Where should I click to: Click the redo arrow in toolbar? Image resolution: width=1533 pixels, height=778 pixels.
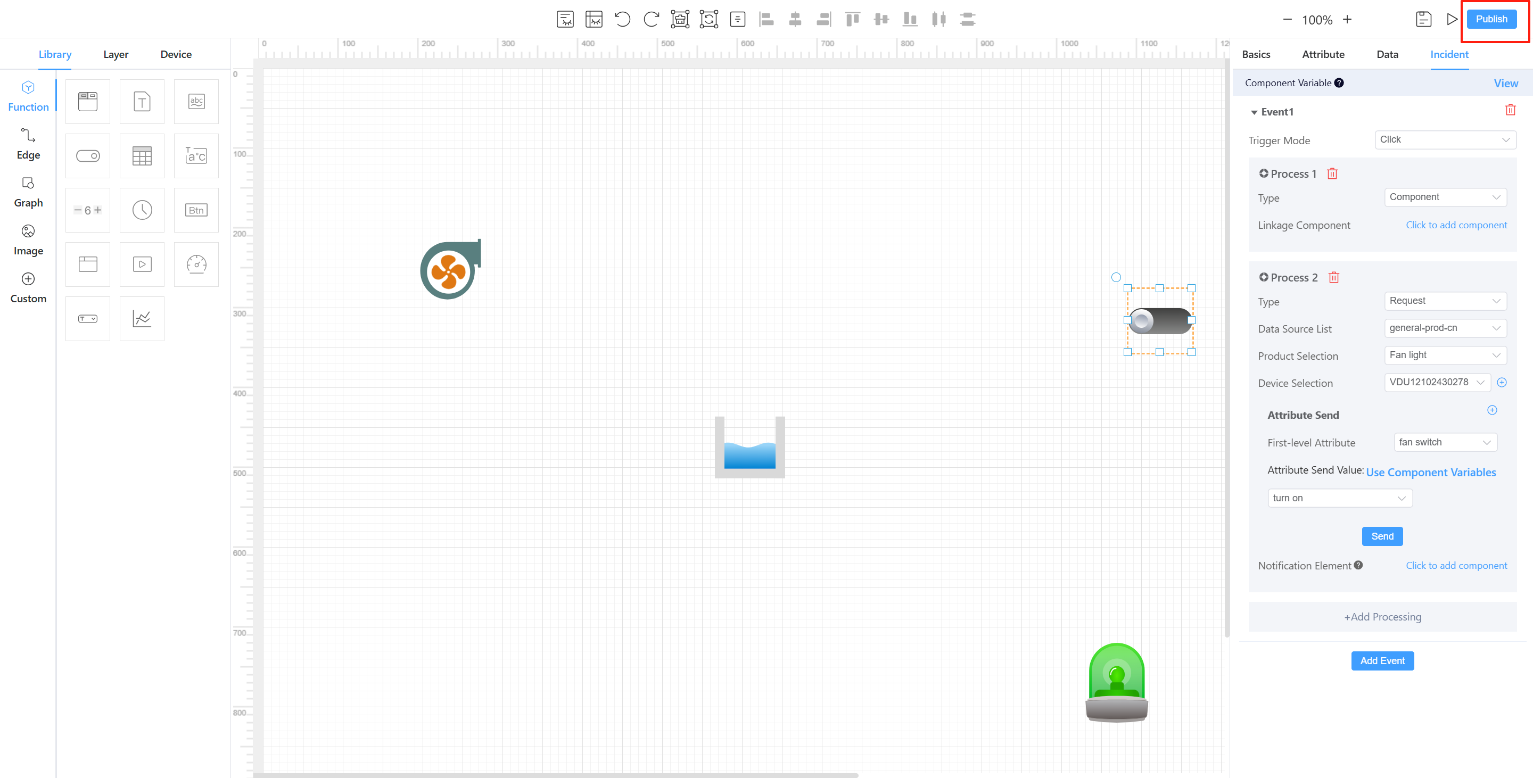pyautogui.click(x=651, y=19)
